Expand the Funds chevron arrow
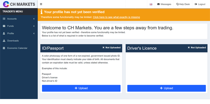Image resolution: width=210 pixels, height=104 pixels. click(x=34, y=26)
